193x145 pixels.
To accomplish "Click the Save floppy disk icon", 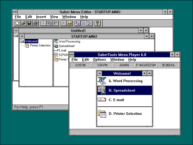I will [x=29, y=23].
